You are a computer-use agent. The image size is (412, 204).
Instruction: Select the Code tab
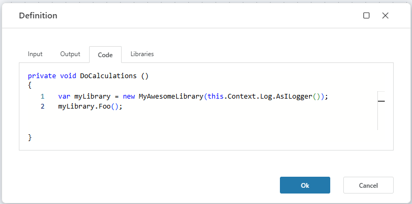pos(105,55)
